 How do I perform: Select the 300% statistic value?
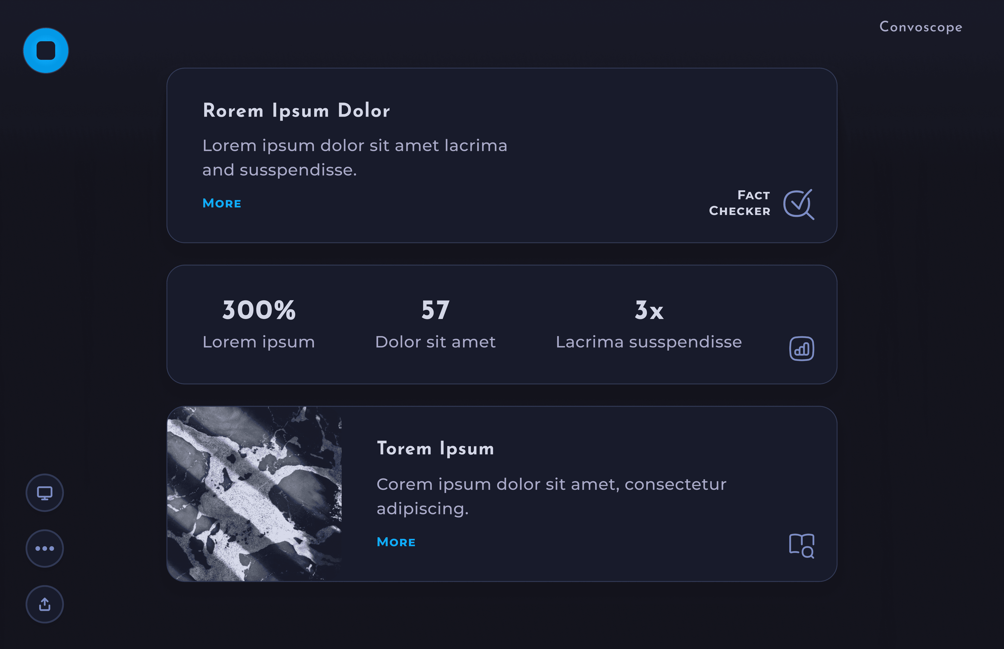point(259,310)
